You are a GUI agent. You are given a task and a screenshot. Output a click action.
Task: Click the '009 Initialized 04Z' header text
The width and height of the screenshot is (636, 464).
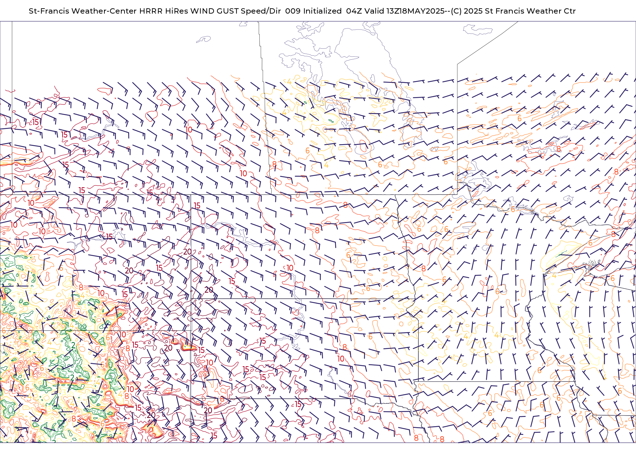[324, 11]
